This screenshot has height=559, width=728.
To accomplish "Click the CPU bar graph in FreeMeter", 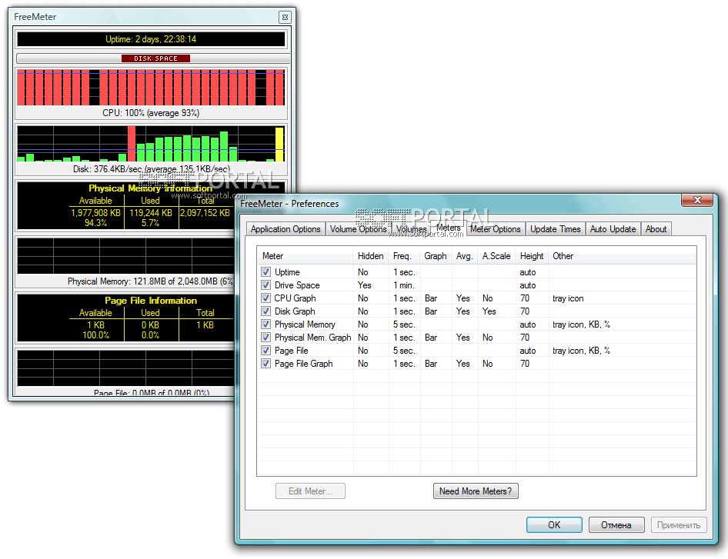I will coord(151,88).
